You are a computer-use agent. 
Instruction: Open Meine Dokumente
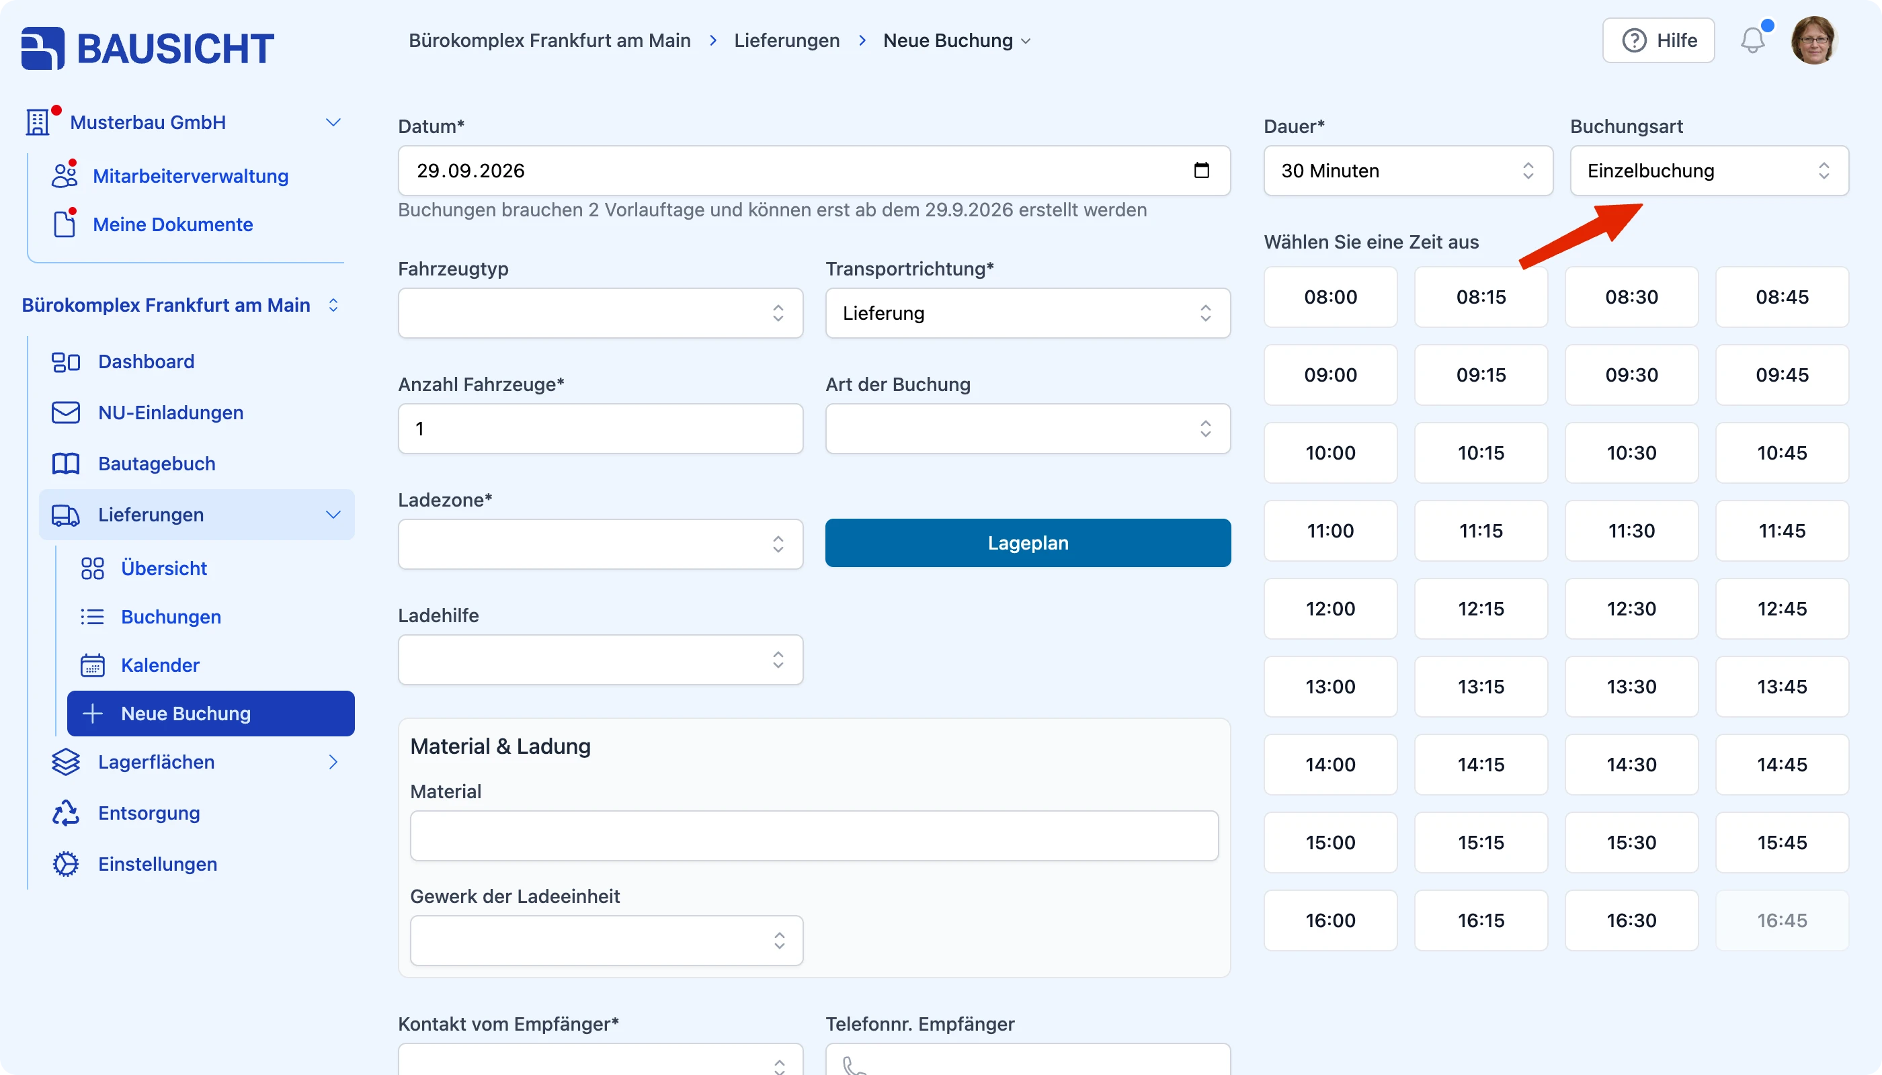tap(173, 224)
